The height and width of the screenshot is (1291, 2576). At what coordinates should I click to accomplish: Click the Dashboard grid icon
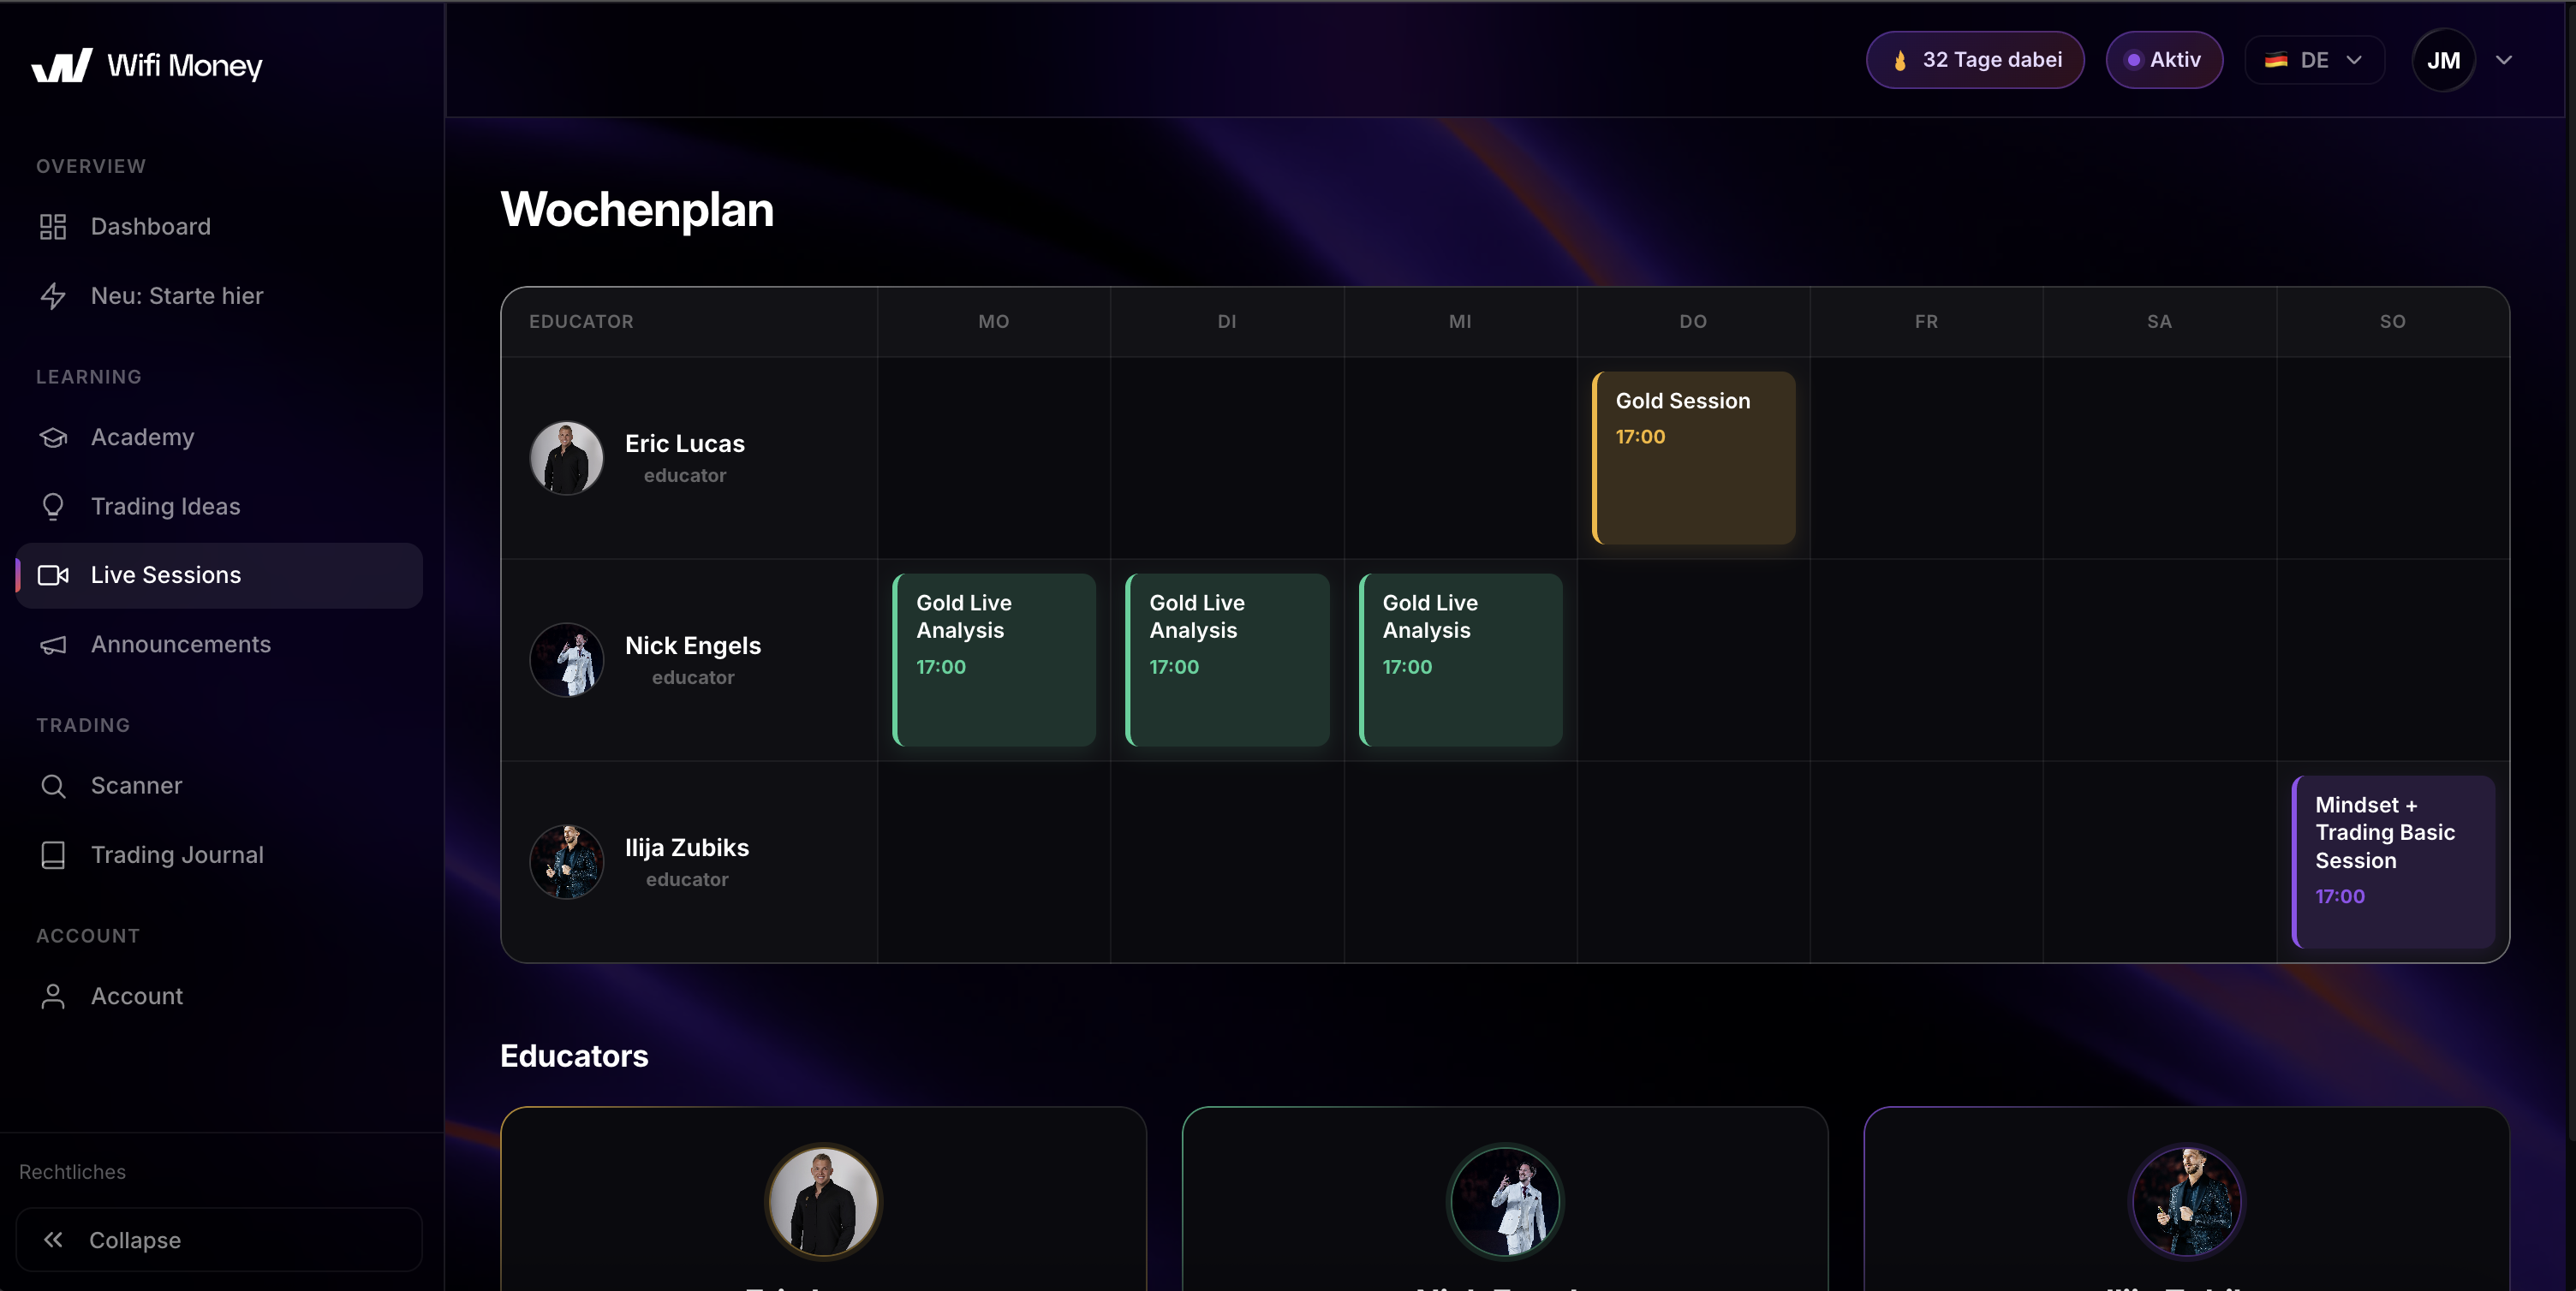point(53,227)
